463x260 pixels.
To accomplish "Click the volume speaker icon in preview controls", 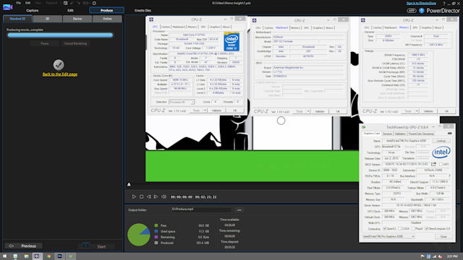I will tap(163, 196).
